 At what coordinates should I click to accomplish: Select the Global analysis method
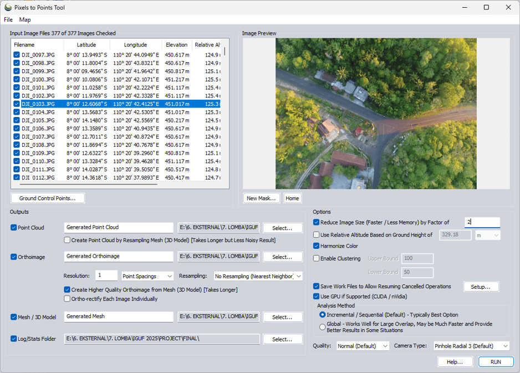[322, 327]
